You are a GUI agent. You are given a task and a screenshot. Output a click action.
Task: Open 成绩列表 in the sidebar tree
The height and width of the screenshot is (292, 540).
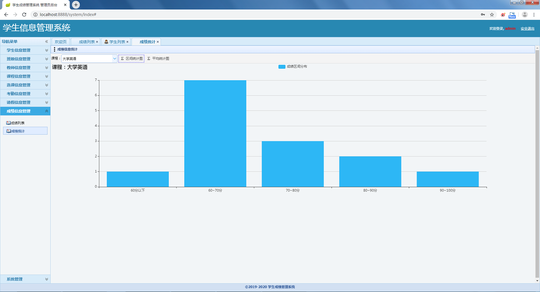(x=18, y=123)
